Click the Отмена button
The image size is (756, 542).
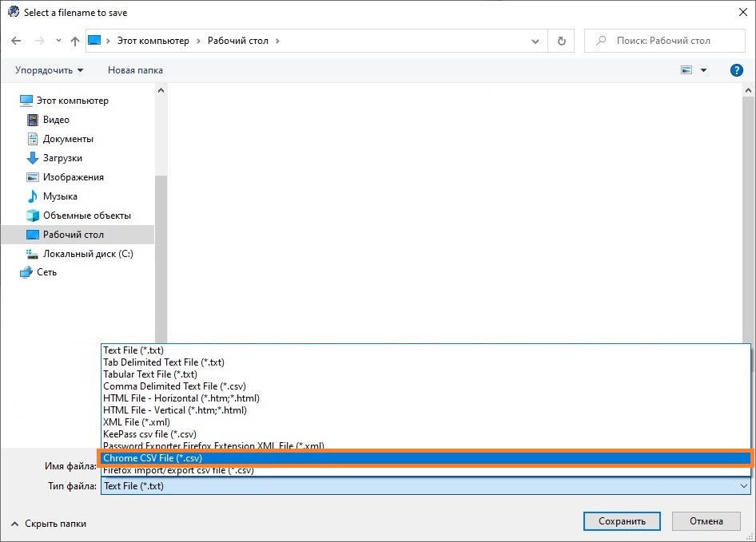706,521
